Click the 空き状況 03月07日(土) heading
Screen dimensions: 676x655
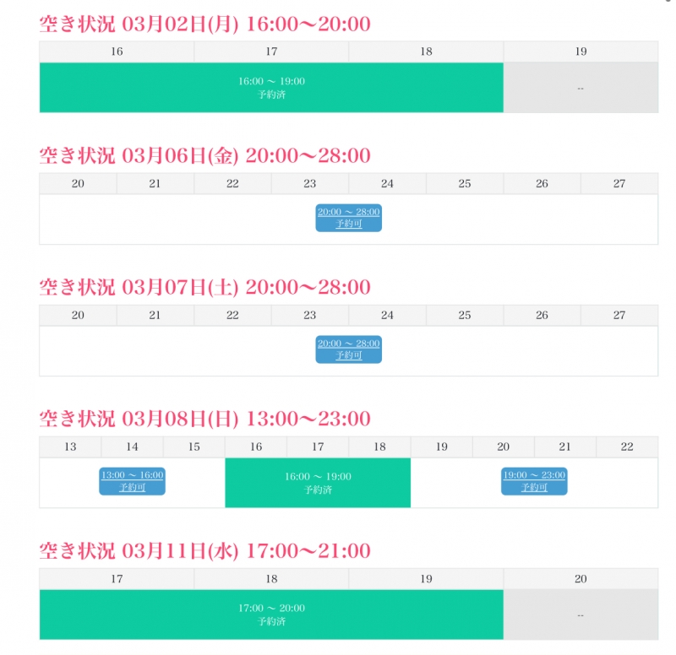(205, 287)
